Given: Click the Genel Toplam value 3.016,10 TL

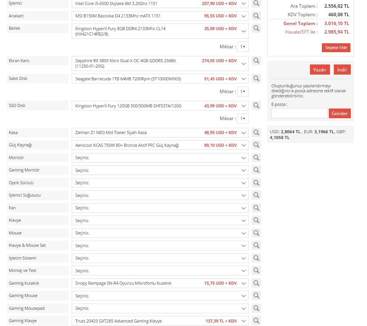Looking at the screenshot, I should point(337,24).
